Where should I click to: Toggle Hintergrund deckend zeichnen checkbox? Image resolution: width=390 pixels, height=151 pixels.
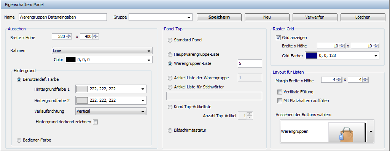tap(95, 122)
